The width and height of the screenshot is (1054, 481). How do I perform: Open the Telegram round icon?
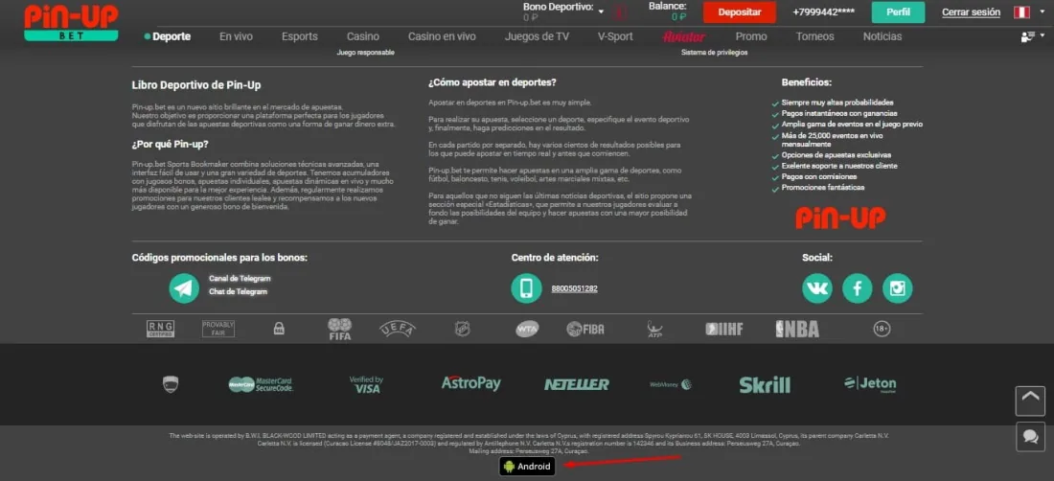tap(184, 288)
